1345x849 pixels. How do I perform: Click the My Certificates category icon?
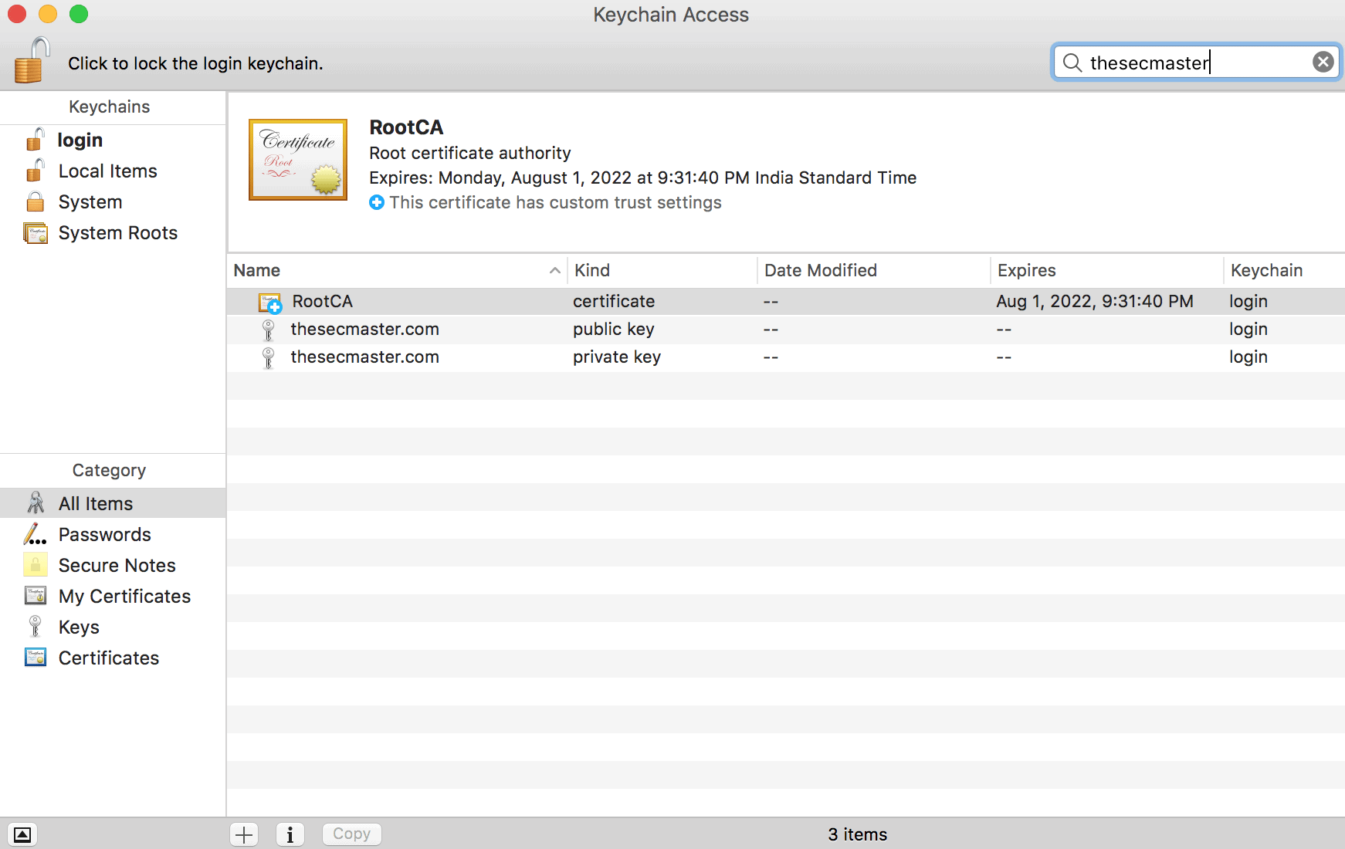tap(36, 596)
